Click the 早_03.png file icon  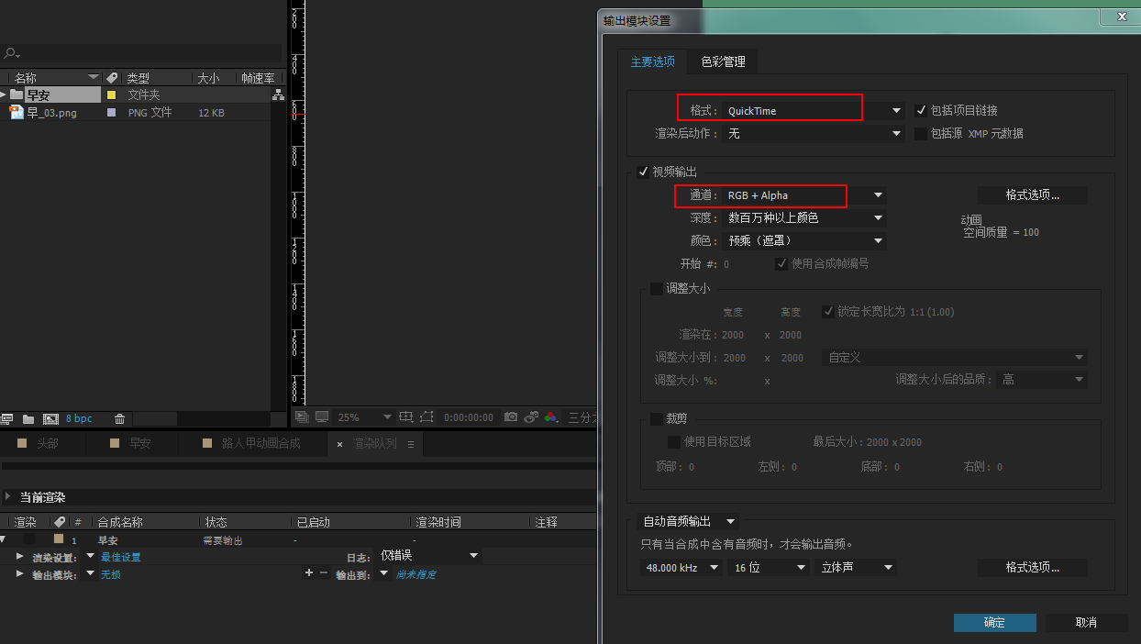click(16, 112)
